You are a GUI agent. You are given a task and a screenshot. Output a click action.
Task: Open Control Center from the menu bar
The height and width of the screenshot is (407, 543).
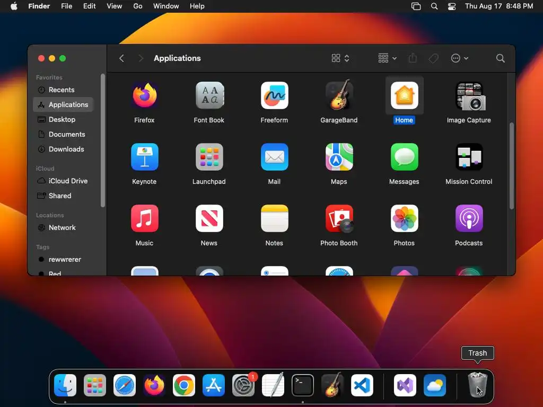tap(452, 6)
